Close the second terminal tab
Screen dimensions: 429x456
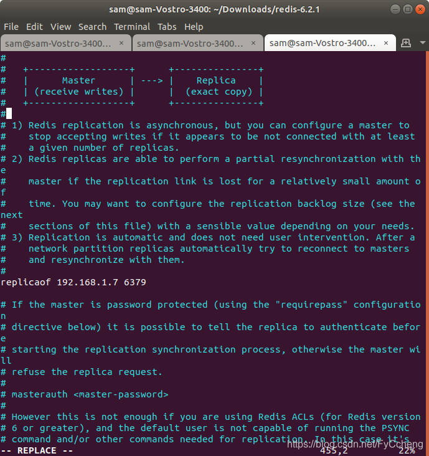(253, 43)
